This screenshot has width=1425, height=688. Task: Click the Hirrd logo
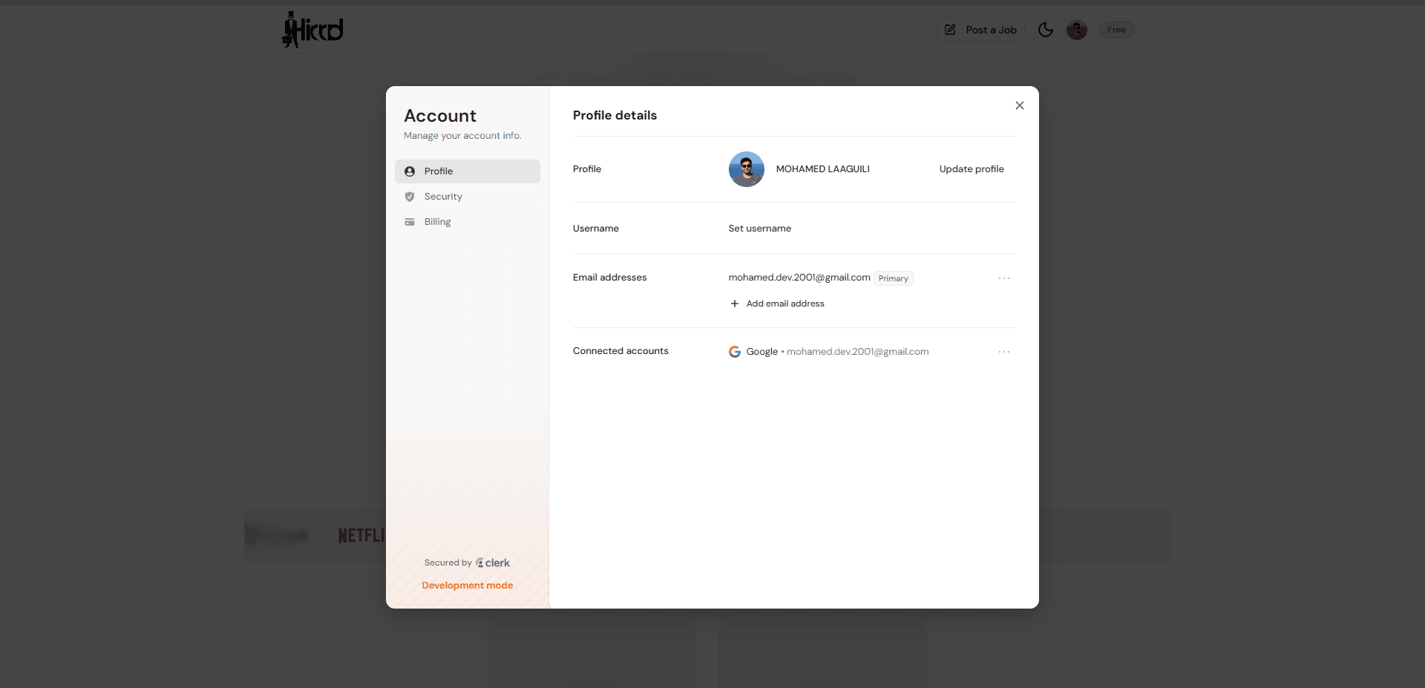tap(312, 30)
